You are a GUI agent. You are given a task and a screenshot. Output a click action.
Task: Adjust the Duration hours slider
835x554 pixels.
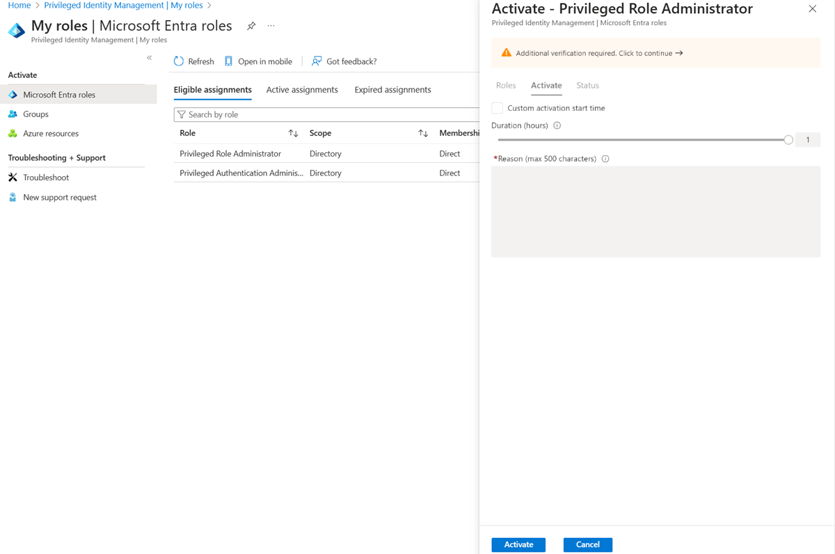point(788,139)
